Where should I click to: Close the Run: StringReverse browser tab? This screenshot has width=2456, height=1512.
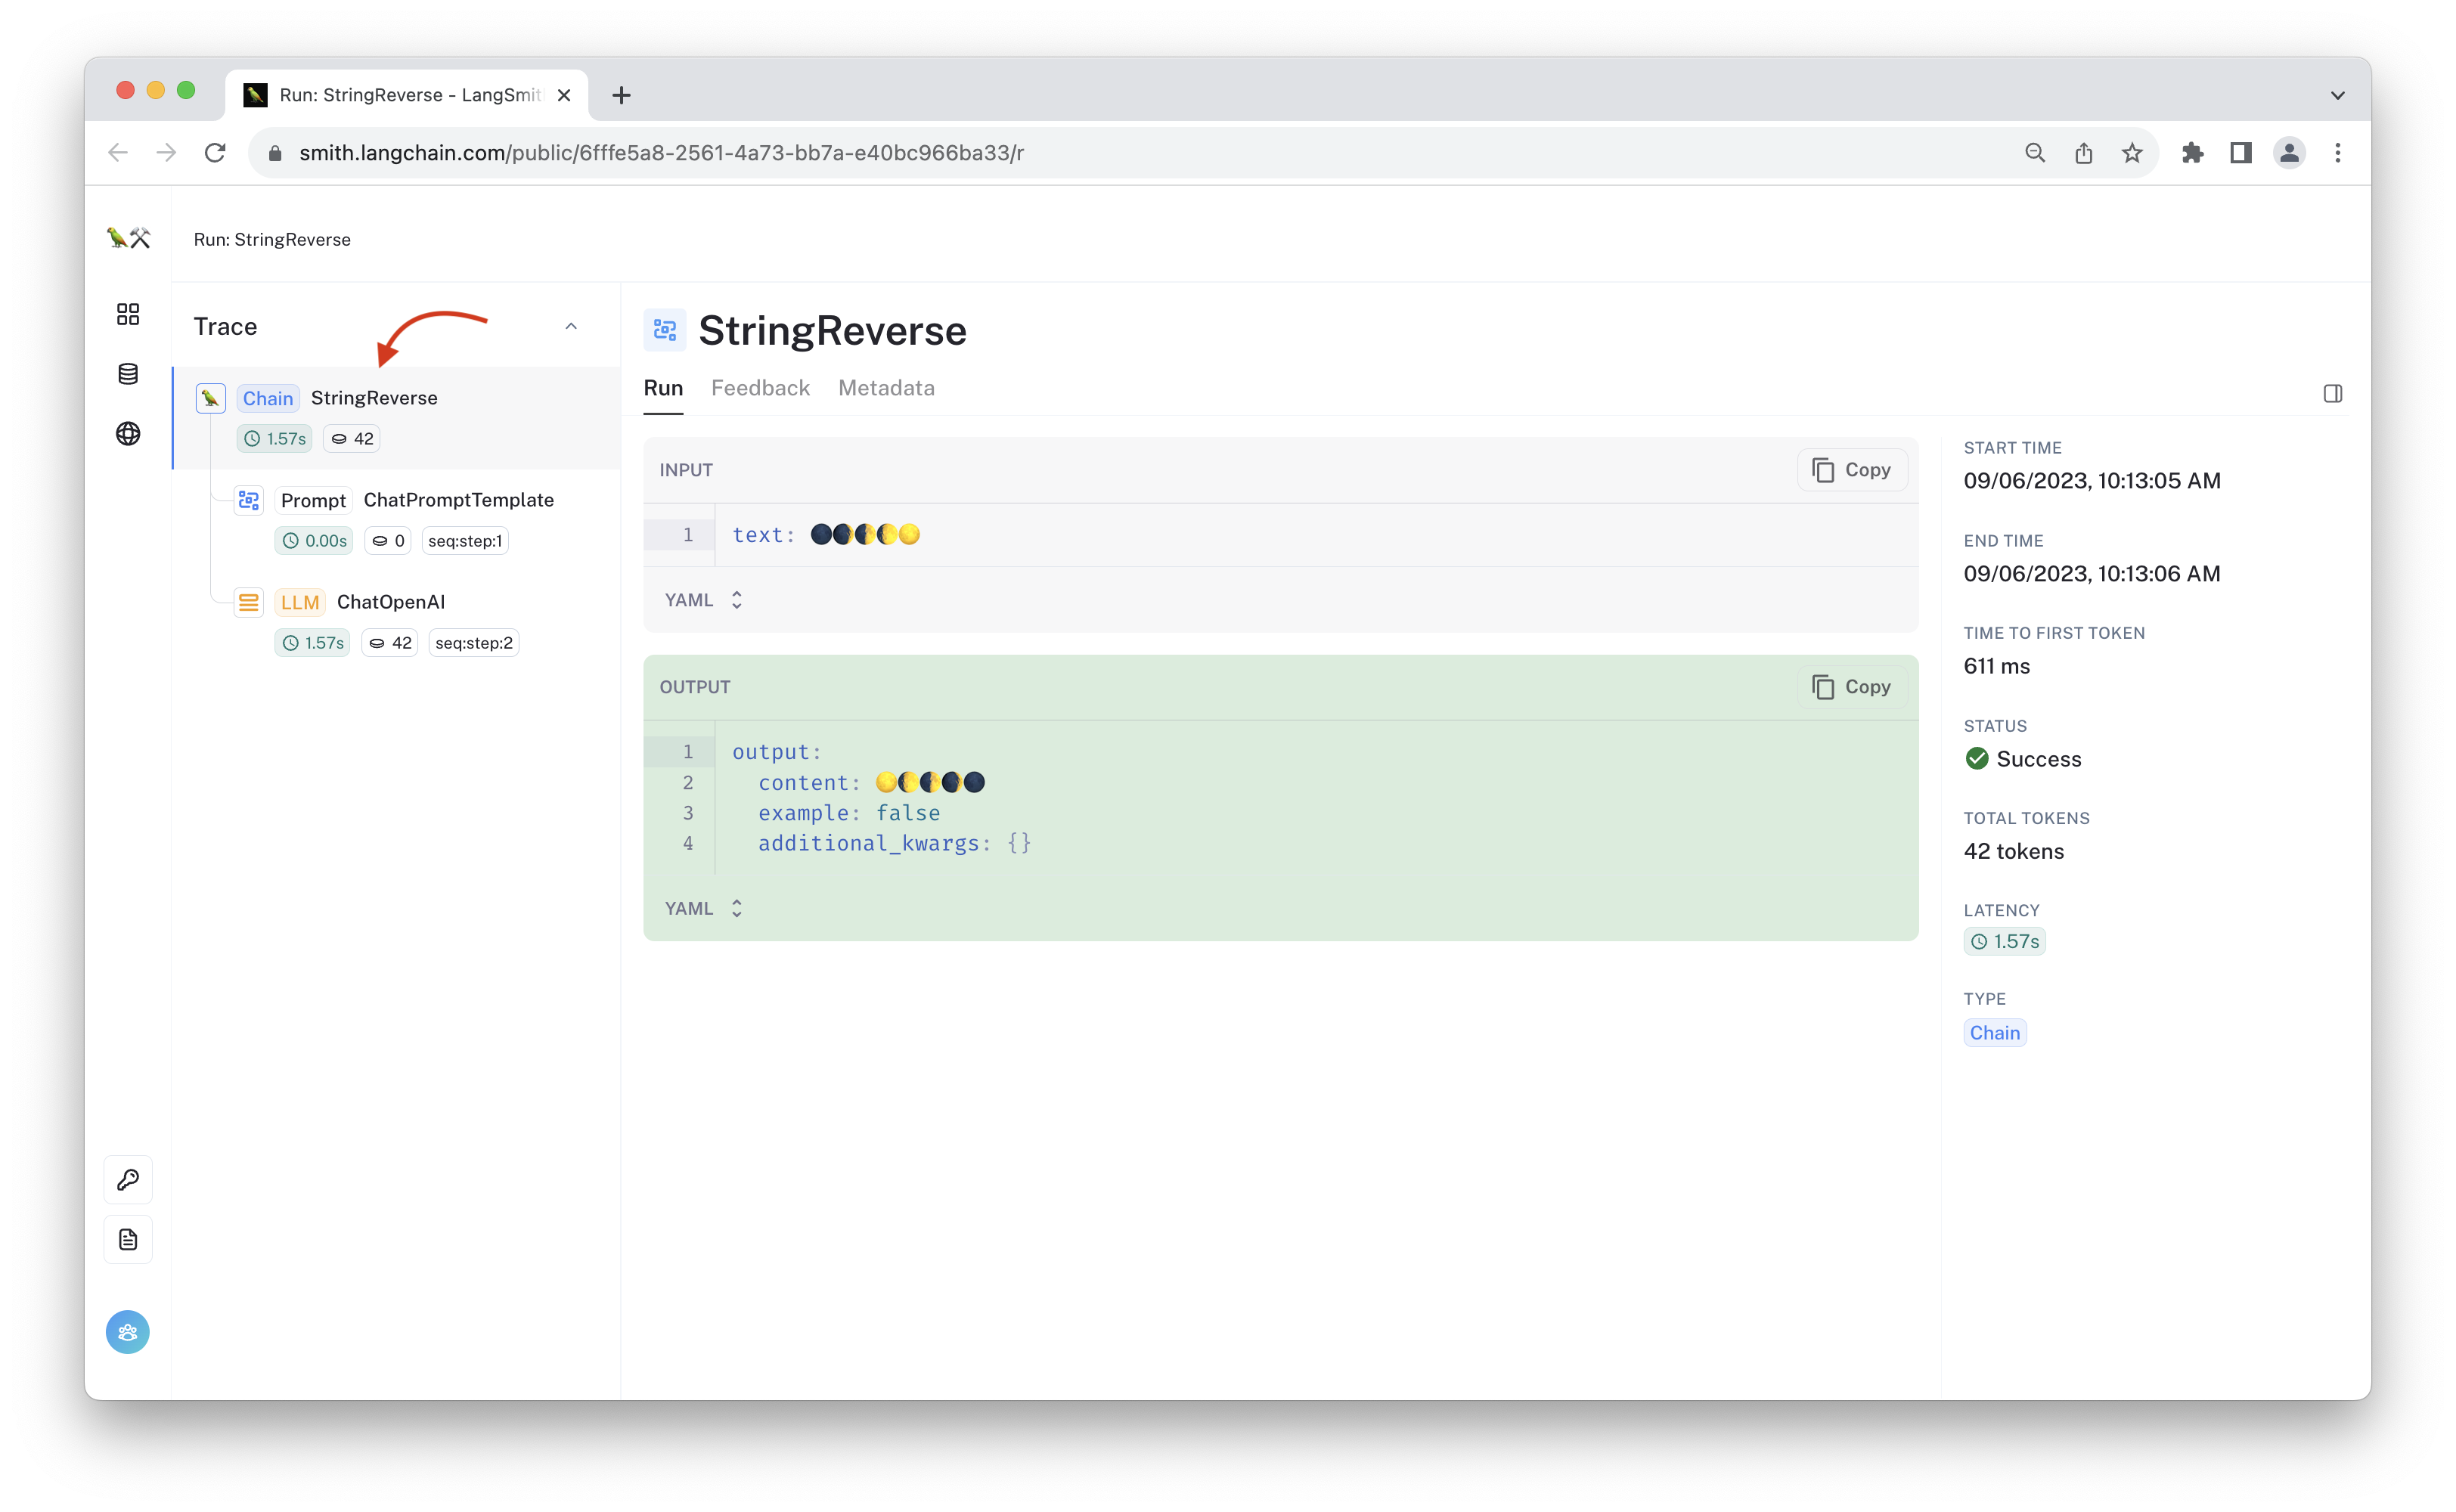564,95
